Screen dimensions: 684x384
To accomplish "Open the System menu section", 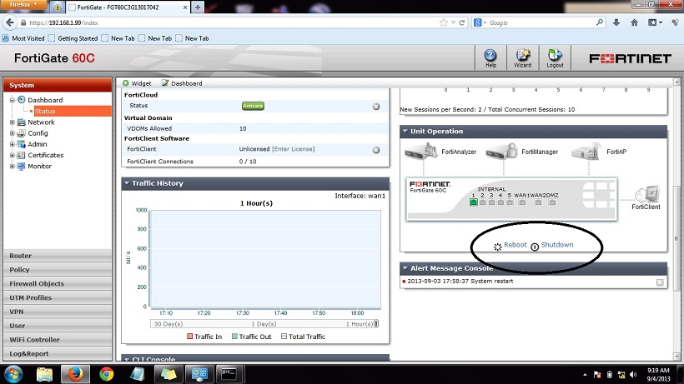I will click(58, 85).
